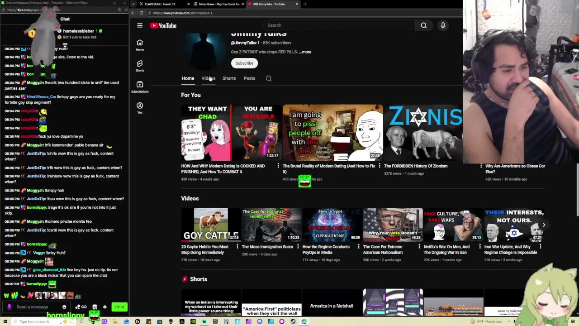This screenshot has width=579, height=326.
Task: Play the 27:45 'piss people off' thumbnail
Action: coord(332,133)
